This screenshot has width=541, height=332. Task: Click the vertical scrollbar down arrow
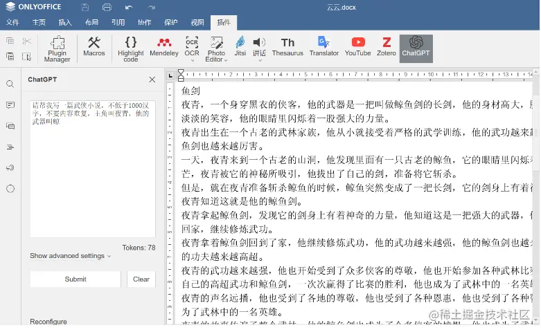coord(535,321)
